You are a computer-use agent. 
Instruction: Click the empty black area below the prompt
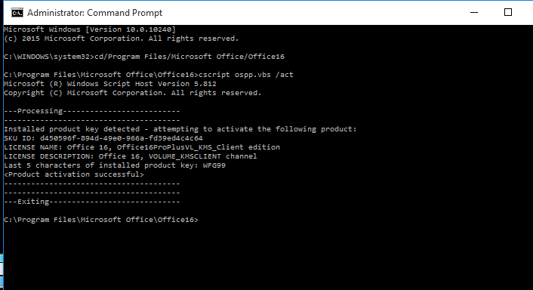(x=266, y=257)
